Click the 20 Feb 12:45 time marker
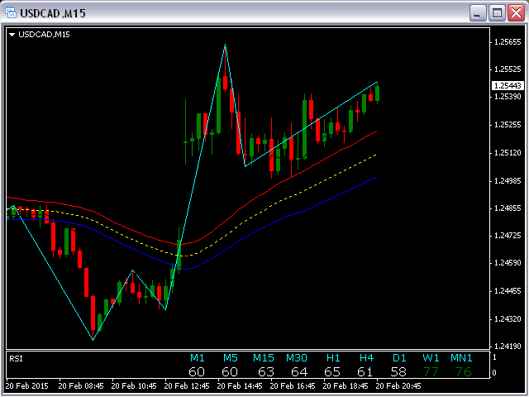This screenshot has height=397, width=529. click(x=188, y=386)
